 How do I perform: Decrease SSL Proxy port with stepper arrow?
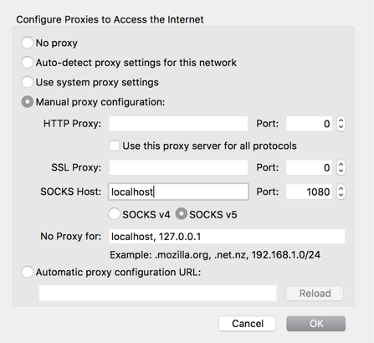click(x=341, y=171)
